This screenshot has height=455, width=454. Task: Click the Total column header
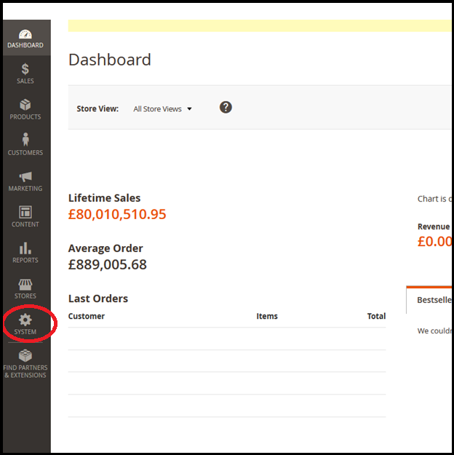click(376, 316)
